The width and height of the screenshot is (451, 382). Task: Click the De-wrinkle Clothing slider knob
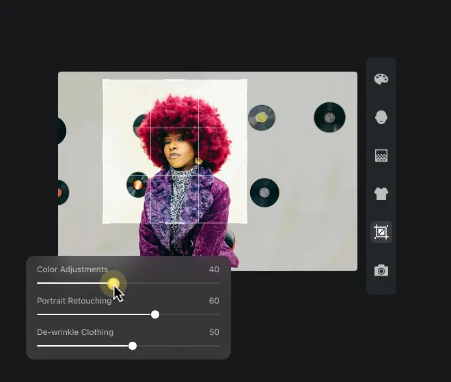pos(133,346)
